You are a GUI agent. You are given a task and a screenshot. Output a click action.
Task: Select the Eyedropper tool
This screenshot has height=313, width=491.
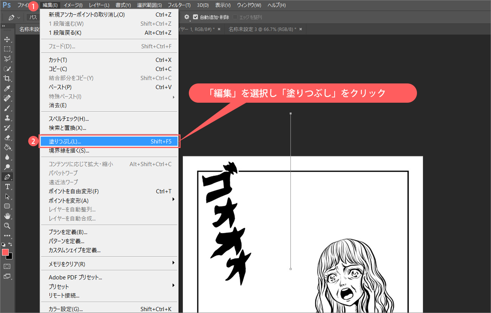(7, 88)
